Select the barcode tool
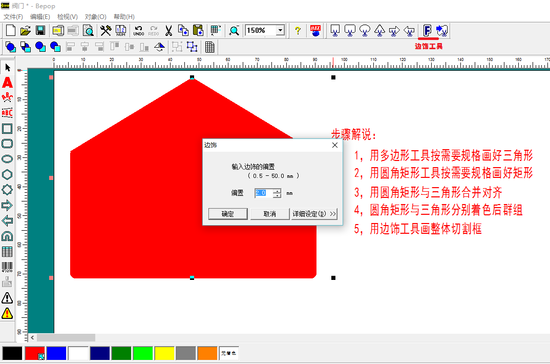The width and height of the screenshot is (550, 364). point(7,267)
